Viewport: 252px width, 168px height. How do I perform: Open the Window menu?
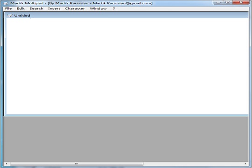(x=98, y=9)
